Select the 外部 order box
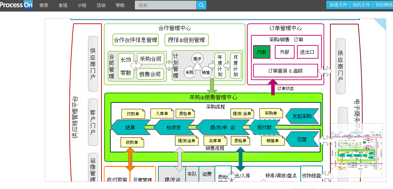The width and height of the screenshot is (393, 189). [284, 52]
